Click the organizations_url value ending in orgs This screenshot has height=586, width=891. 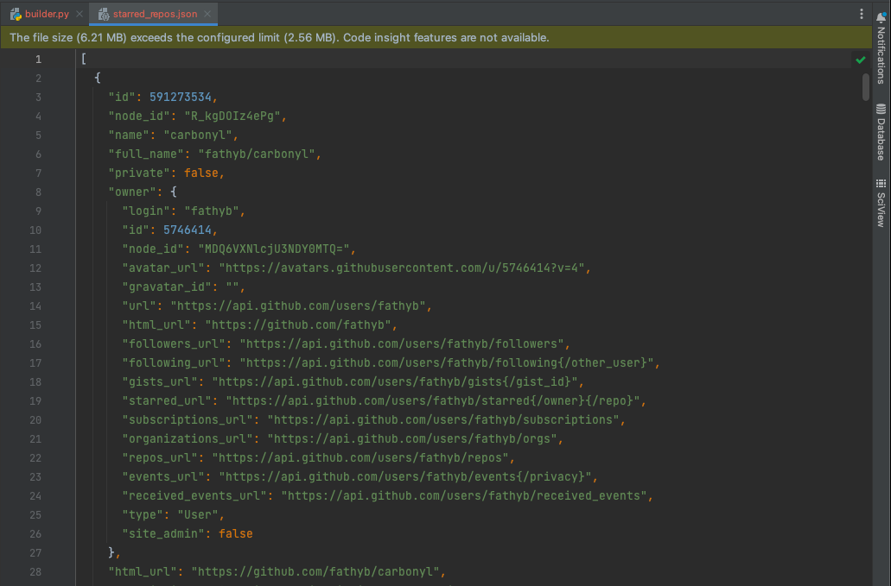412,439
